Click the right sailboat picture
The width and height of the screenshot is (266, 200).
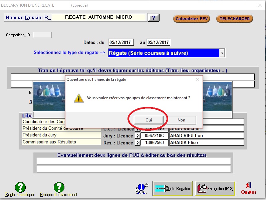tap(217, 97)
